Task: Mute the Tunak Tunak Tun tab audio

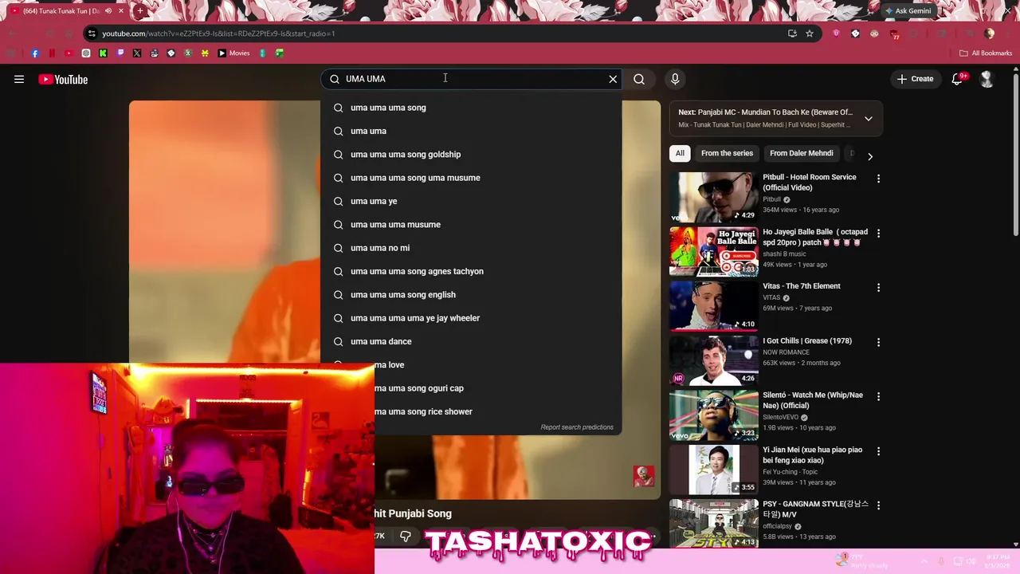Action: pos(108,11)
